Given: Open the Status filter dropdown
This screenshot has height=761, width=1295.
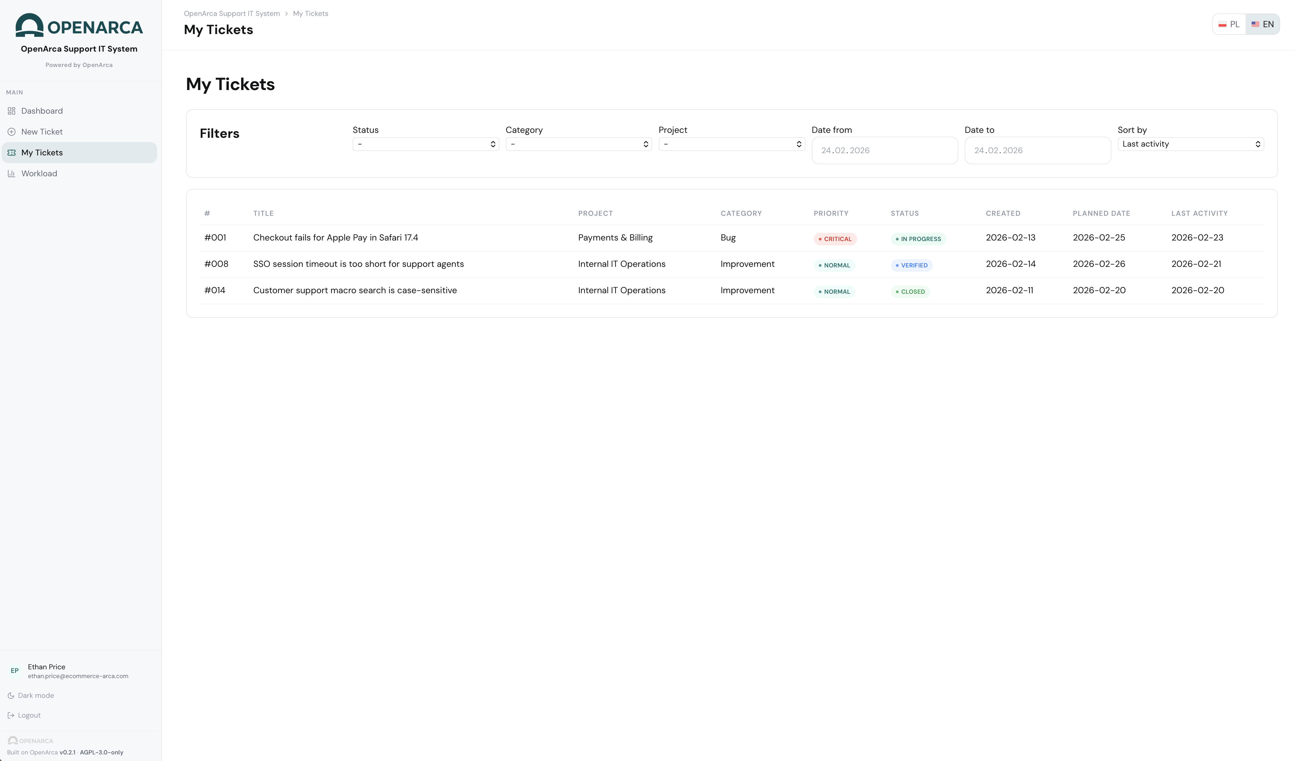Looking at the screenshot, I should coord(425,144).
